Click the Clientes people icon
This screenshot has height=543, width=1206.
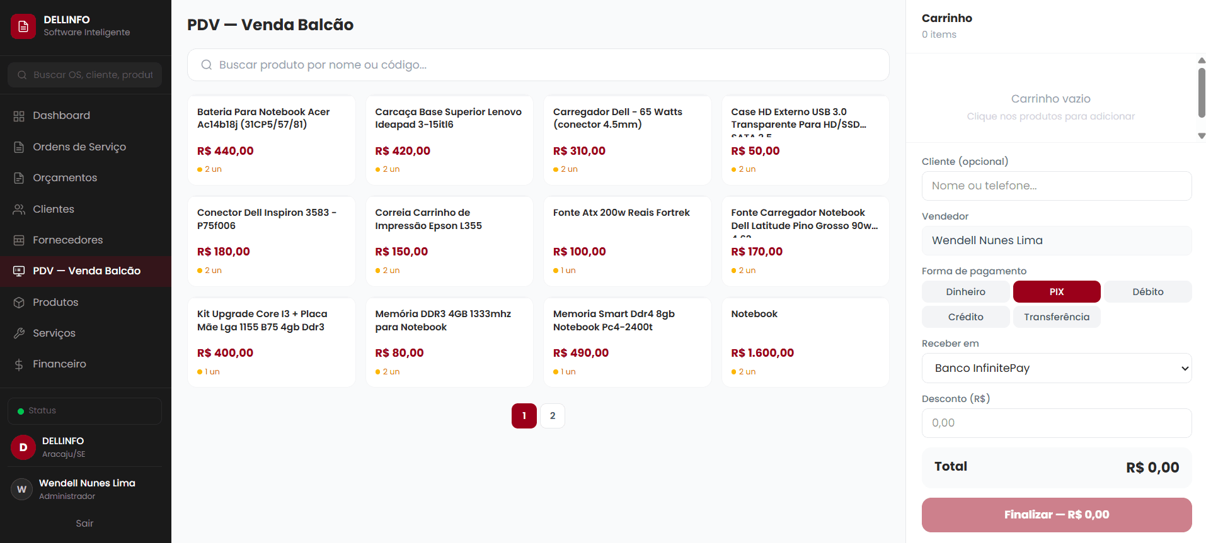click(x=19, y=210)
